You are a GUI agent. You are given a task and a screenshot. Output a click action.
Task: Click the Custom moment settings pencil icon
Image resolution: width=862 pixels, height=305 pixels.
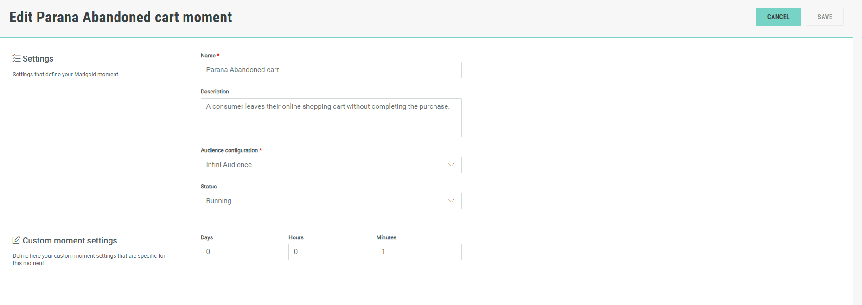(x=16, y=240)
